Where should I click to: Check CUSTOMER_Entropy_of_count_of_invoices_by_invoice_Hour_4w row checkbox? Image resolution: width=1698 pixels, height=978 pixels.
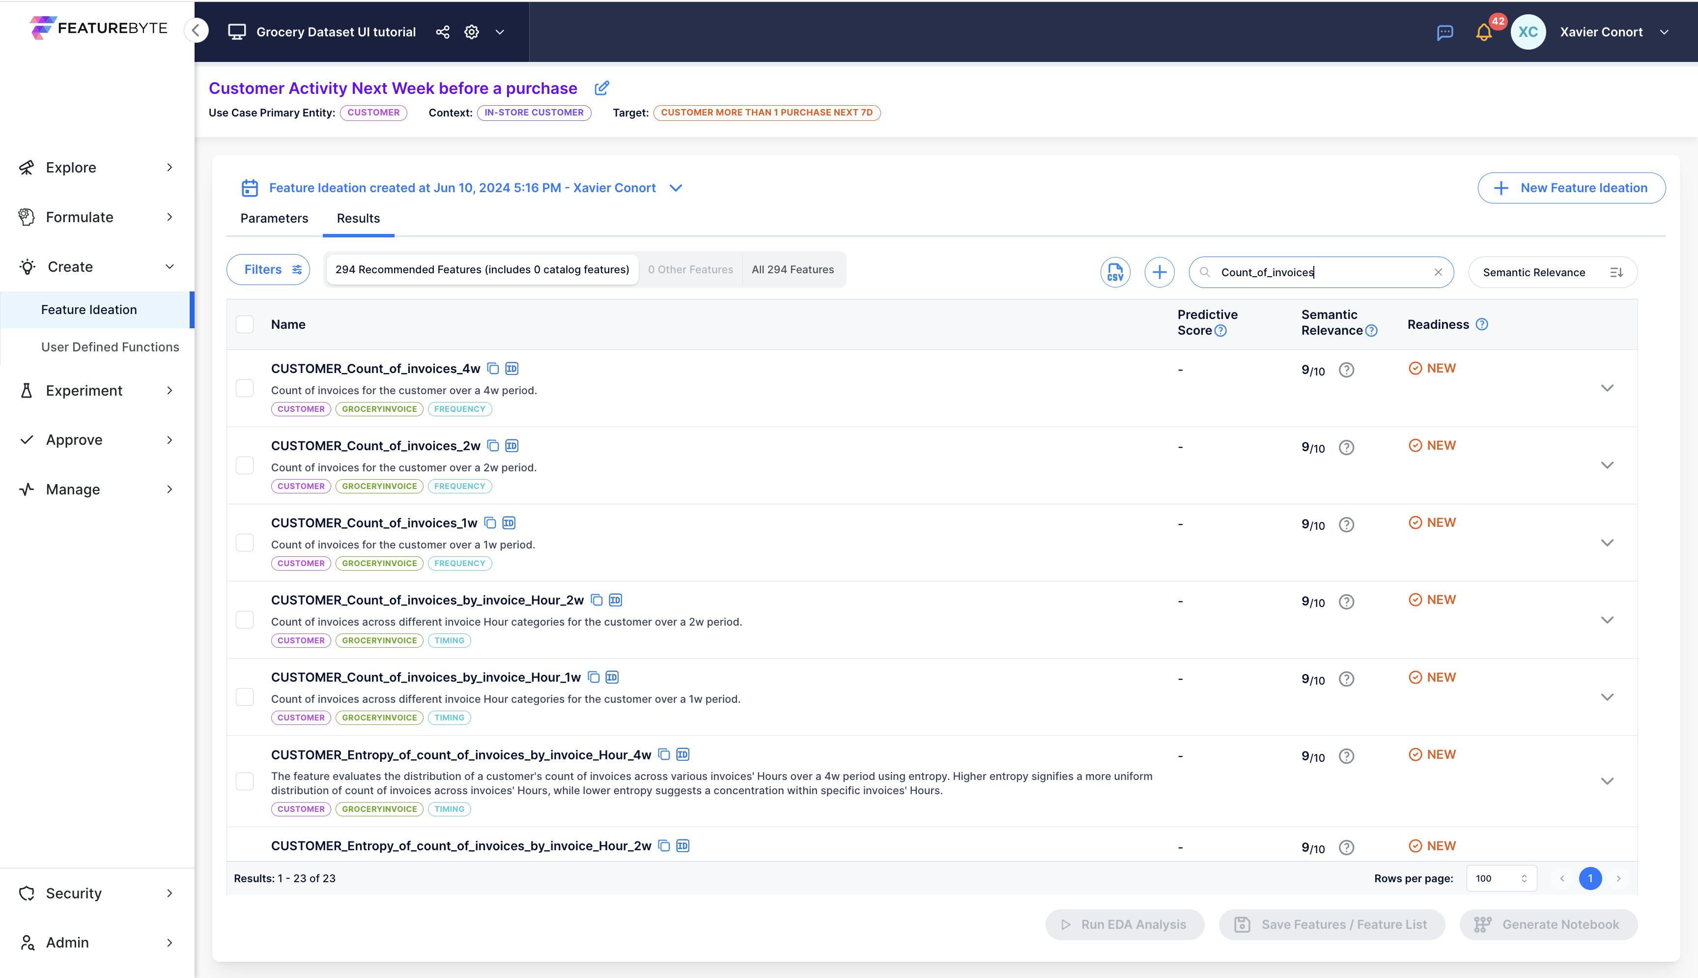[244, 781]
